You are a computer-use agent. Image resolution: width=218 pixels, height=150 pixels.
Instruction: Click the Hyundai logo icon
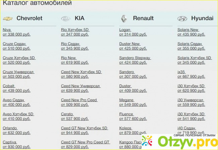pyautogui.click(x=182, y=19)
